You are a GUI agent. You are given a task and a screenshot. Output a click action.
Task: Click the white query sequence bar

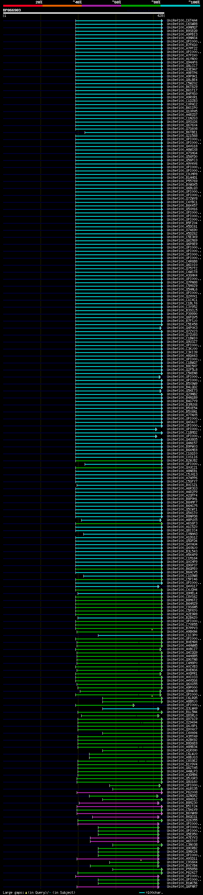coord(84,13)
